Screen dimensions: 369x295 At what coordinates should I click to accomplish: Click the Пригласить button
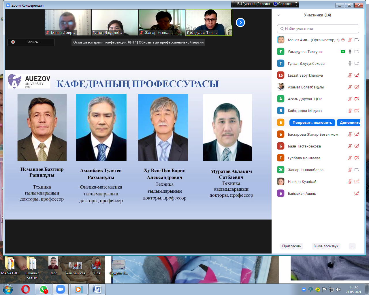click(291, 246)
